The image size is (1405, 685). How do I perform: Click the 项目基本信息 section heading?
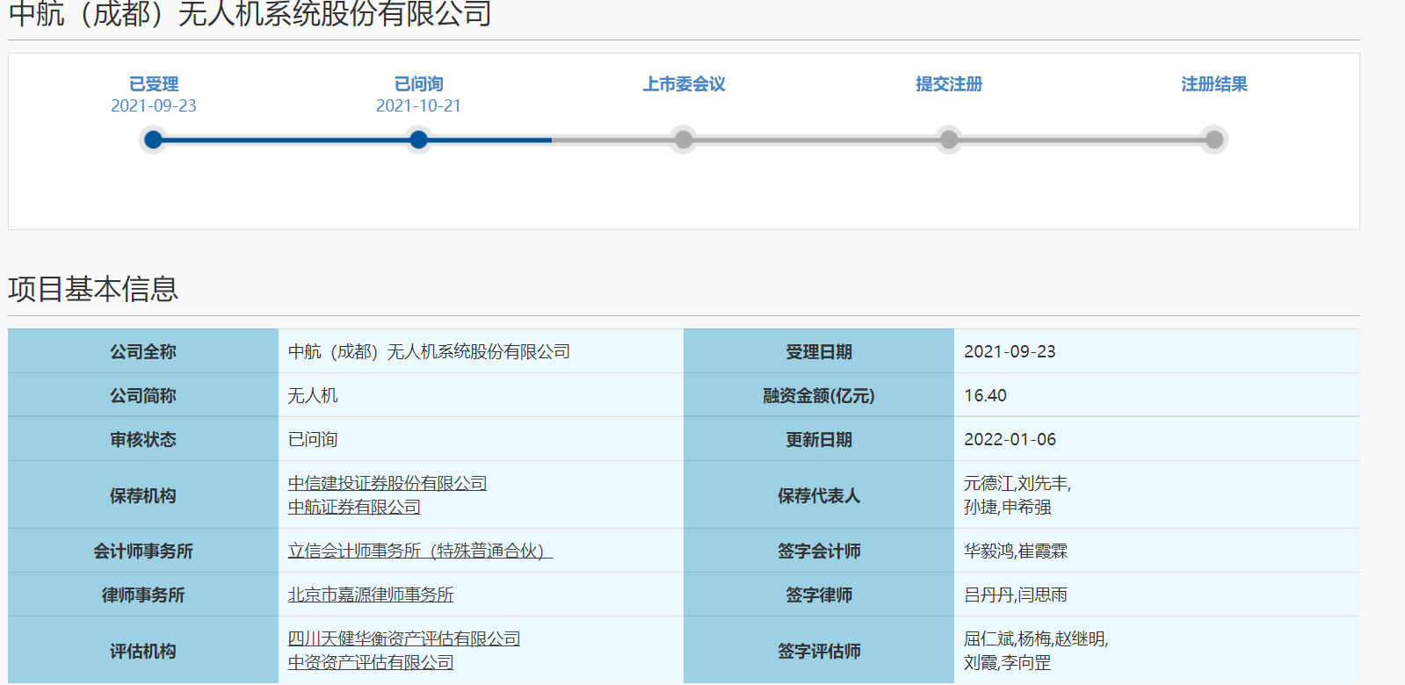[x=93, y=289]
